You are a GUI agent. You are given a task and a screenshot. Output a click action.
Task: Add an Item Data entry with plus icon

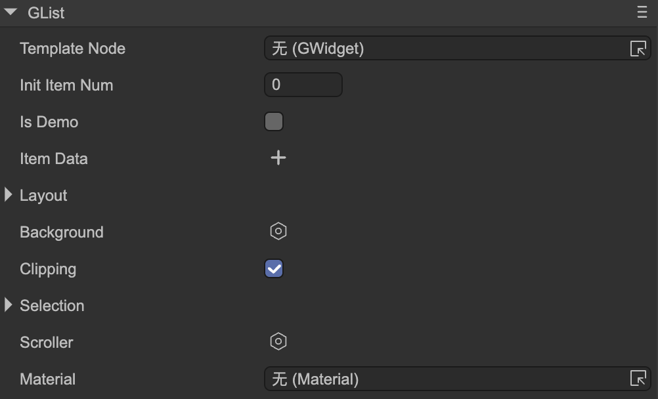click(x=278, y=158)
